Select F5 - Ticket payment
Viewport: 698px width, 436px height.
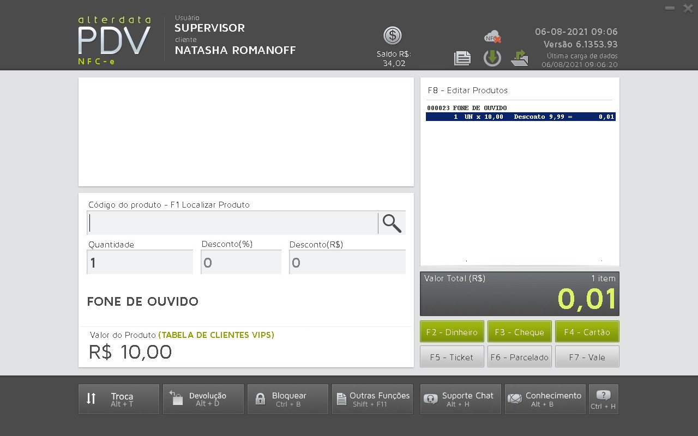452,357
